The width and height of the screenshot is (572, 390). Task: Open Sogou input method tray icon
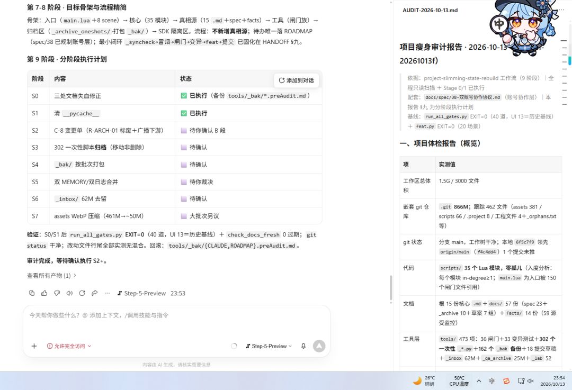point(506,381)
